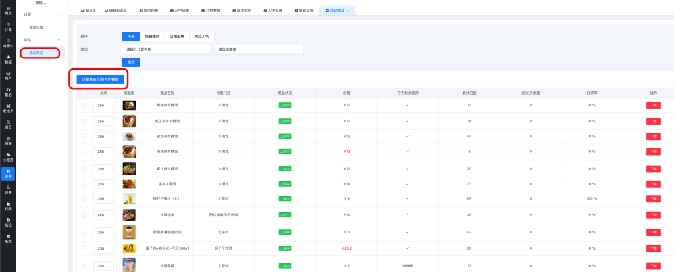Screen dimensions: 674x272
Task: Close the 活动商品 tab with its X
Action: 348,11
